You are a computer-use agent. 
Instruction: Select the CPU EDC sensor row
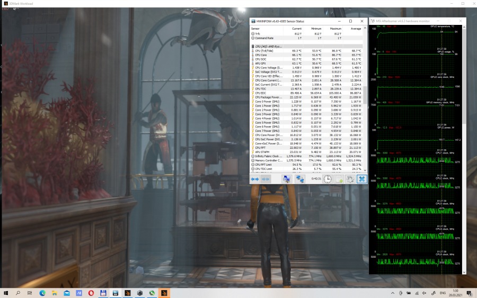click(x=306, y=93)
